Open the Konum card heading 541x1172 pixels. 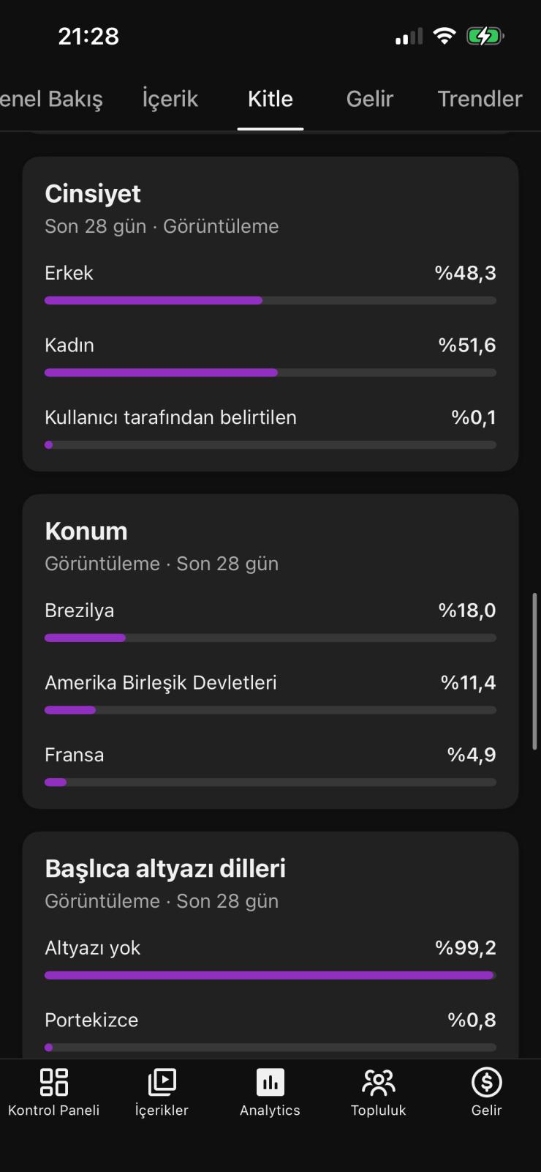86,531
